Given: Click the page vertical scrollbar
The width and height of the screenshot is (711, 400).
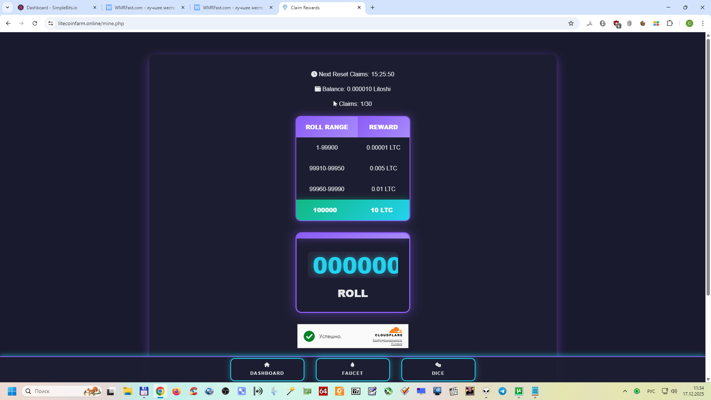Looking at the screenshot, I should click(x=708, y=167).
